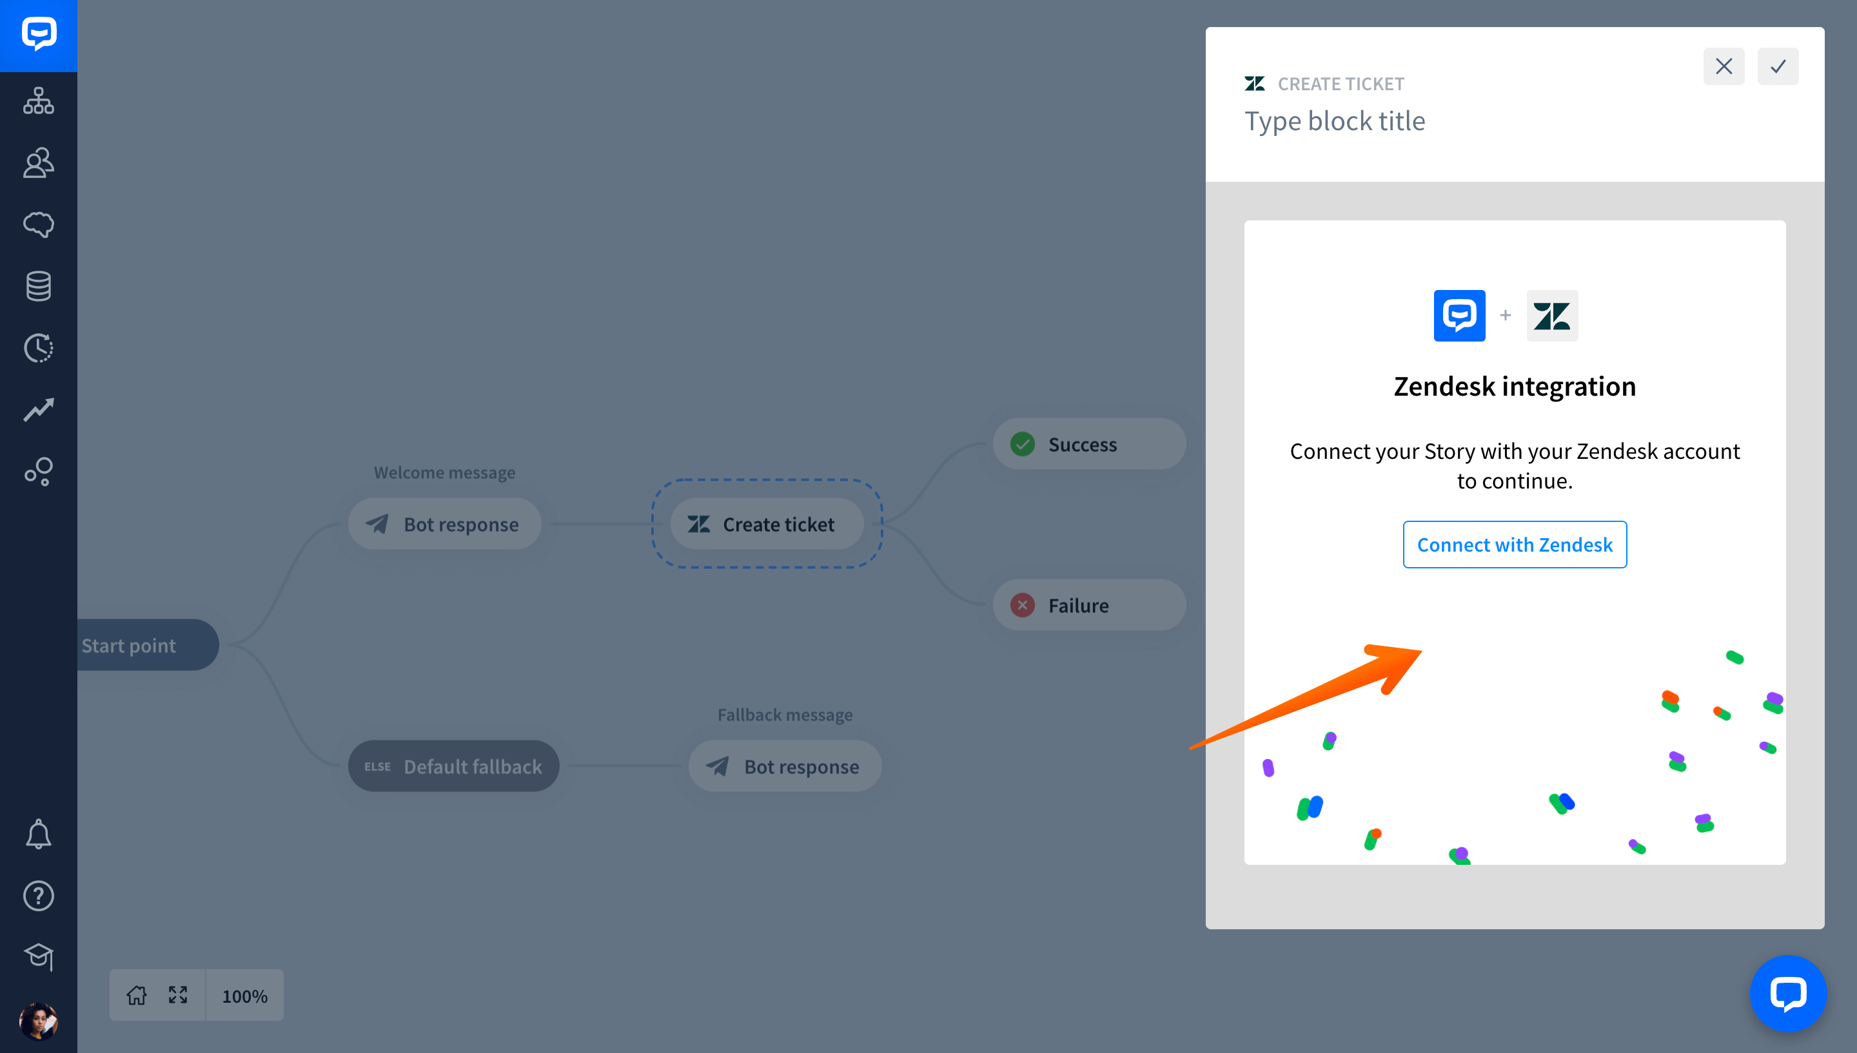
Task: Open the ChatBot logo home icon
Action: pos(38,35)
